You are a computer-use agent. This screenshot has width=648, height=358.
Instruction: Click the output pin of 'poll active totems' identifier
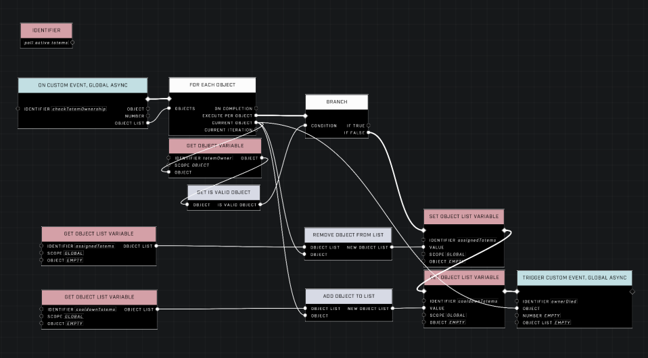[72, 43]
